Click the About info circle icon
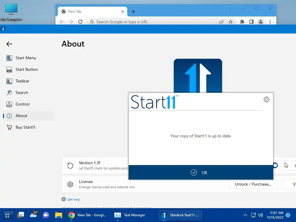 [9, 116]
